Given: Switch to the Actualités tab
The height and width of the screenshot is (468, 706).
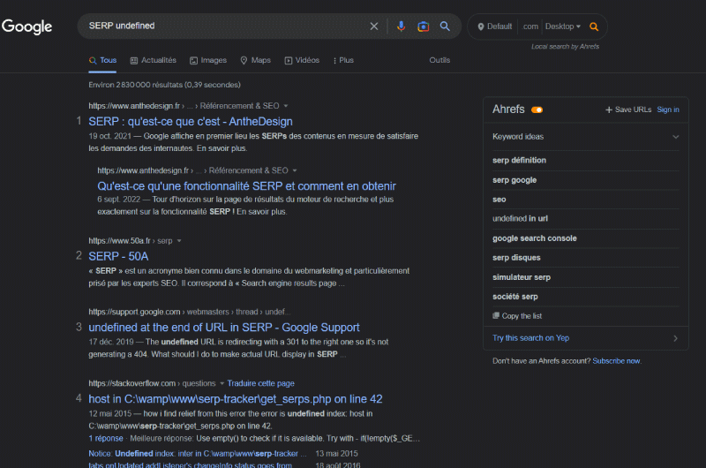Looking at the screenshot, I should 153,60.
